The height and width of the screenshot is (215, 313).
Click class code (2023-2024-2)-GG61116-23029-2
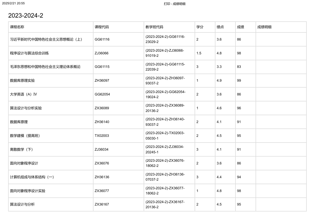(x=165, y=39)
